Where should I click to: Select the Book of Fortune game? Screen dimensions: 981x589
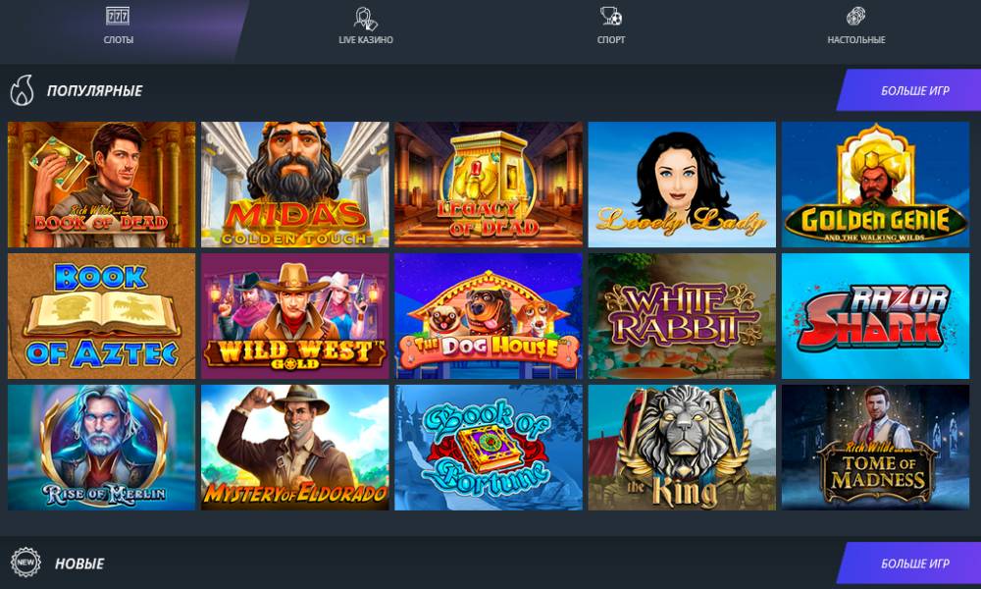coord(488,448)
